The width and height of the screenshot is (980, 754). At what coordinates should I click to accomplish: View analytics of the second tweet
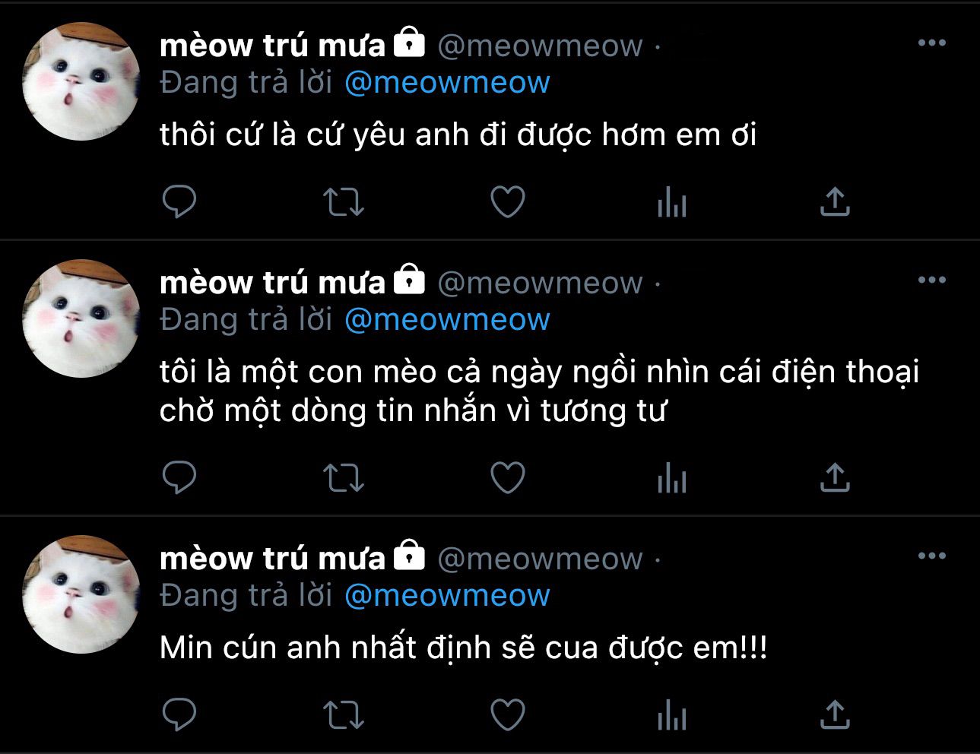672,478
